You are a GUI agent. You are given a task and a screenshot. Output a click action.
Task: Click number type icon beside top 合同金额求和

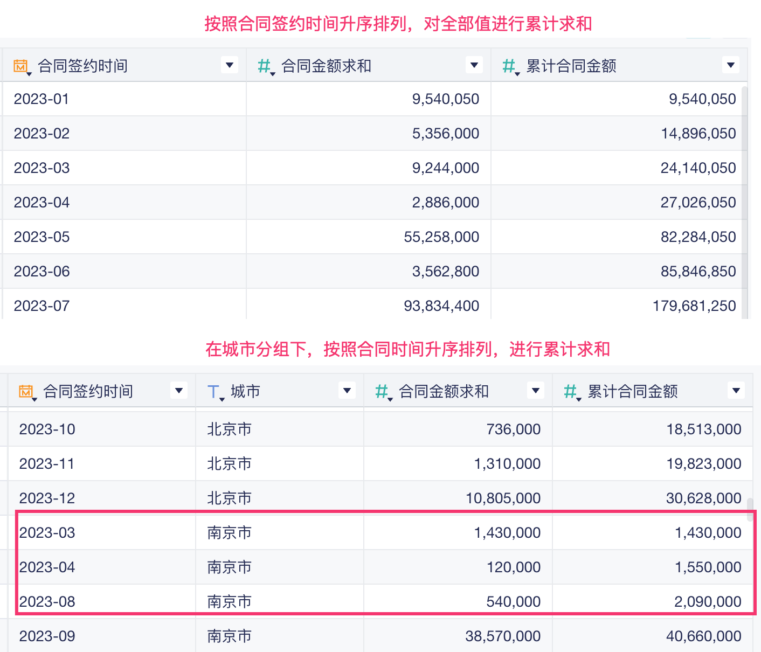point(264,66)
